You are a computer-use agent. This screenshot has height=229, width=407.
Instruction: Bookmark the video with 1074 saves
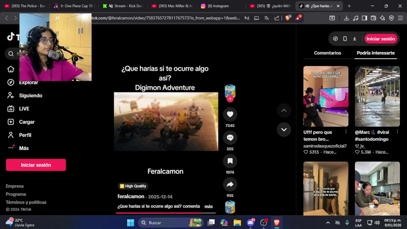click(230, 161)
